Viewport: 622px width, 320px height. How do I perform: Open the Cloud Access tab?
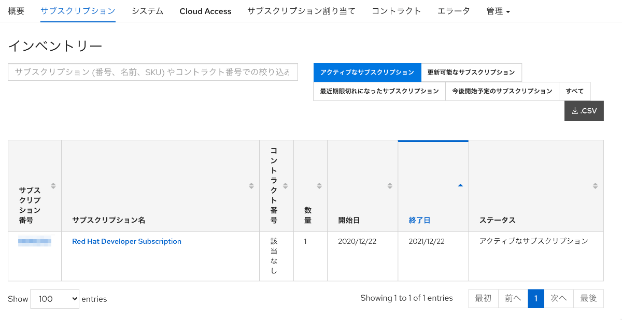(x=205, y=11)
